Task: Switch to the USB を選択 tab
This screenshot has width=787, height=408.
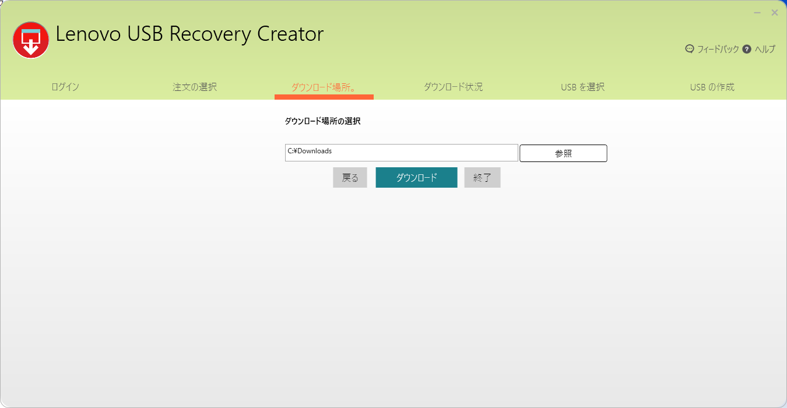Action: [x=582, y=87]
